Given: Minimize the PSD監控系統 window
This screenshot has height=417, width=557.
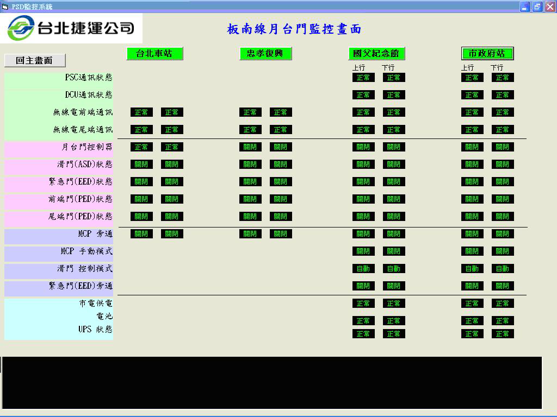Looking at the screenshot, I should (525, 7).
